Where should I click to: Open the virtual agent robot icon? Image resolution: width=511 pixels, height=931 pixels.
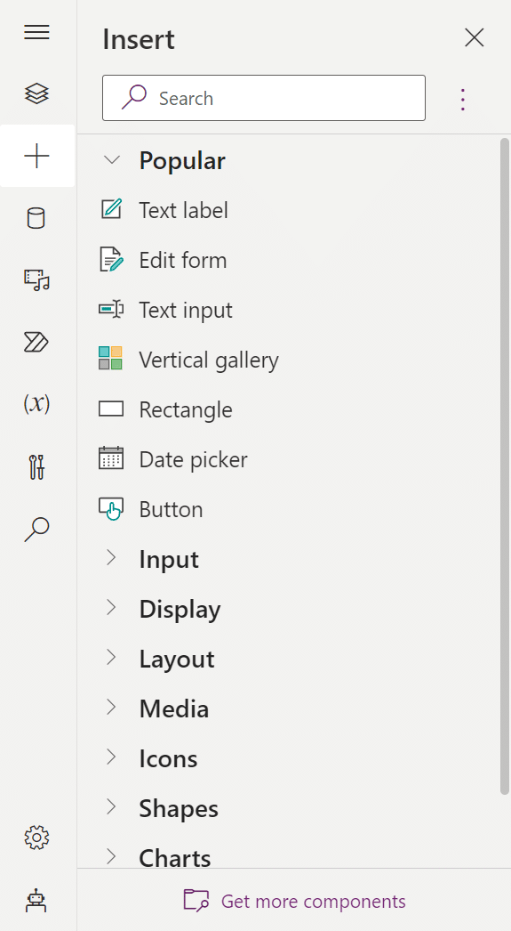(36, 900)
